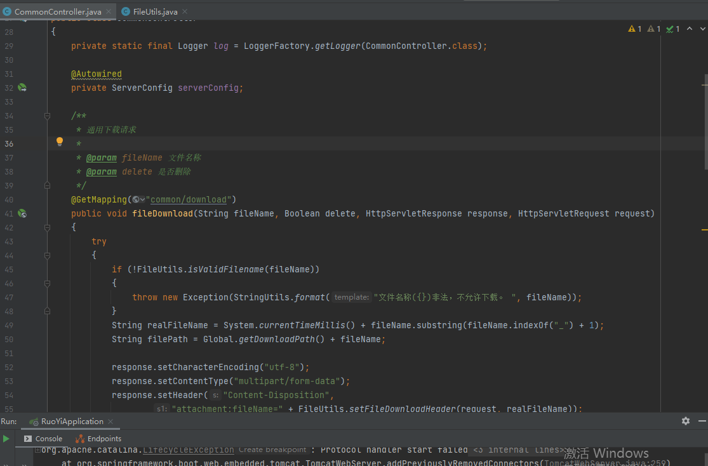Click the s: parameter hint on line 54
The height and width of the screenshot is (466, 708).
click(216, 395)
